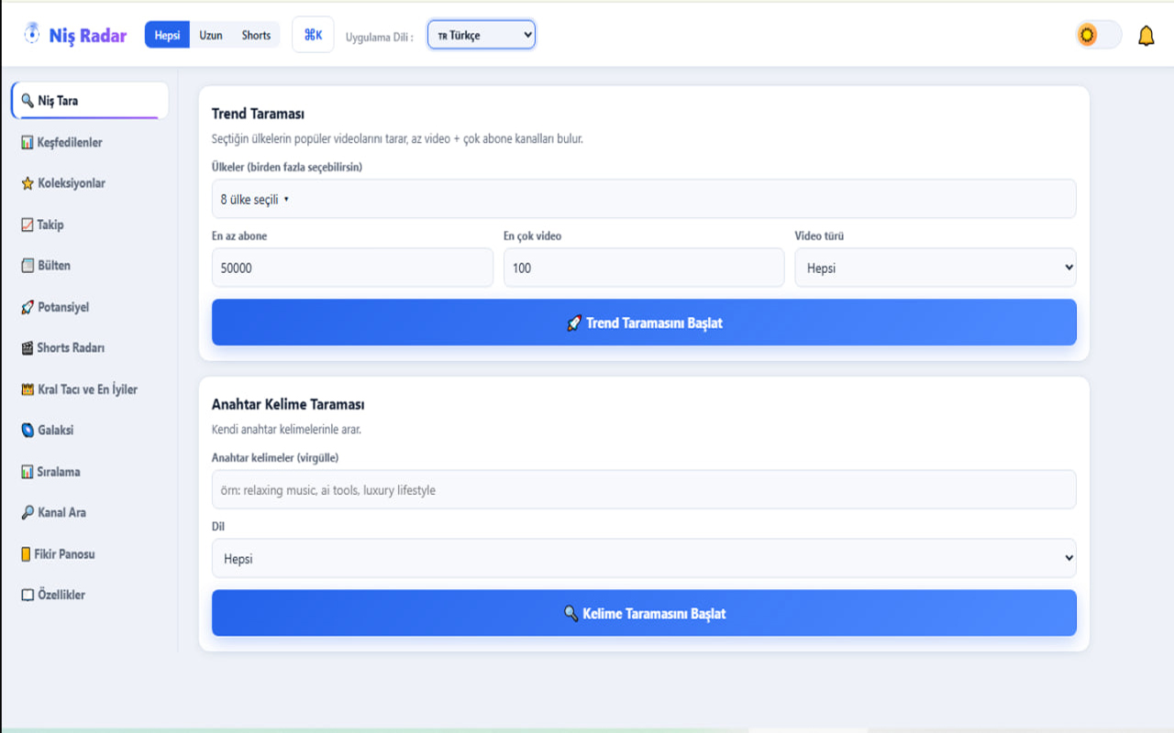This screenshot has height=733, width=1174.
Task: Go to Kral Tacı ve En İyiler
Action: click(x=90, y=389)
